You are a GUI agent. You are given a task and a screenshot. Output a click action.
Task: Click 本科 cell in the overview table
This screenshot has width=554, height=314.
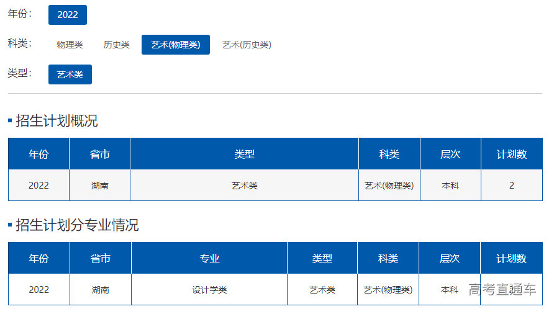[x=450, y=186]
